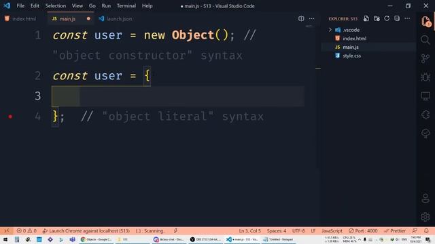The image size is (435, 244).
Task: Click the EXPLORER: S13 header
Action: pyautogui.click(x=343, y=19)
